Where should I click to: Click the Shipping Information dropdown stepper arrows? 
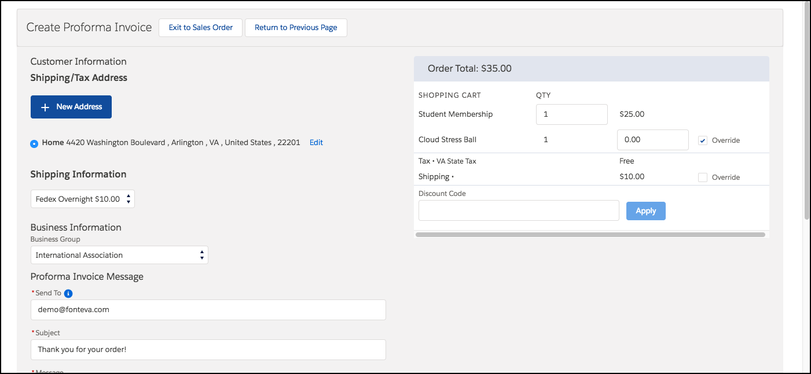(129, 198)
